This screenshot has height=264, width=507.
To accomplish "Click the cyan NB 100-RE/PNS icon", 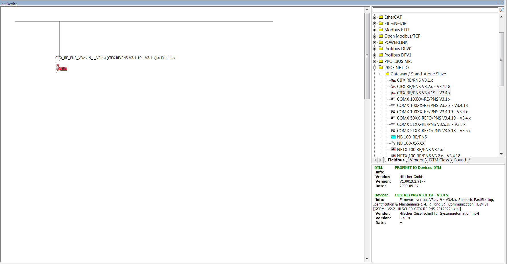I will pos(393,137).
